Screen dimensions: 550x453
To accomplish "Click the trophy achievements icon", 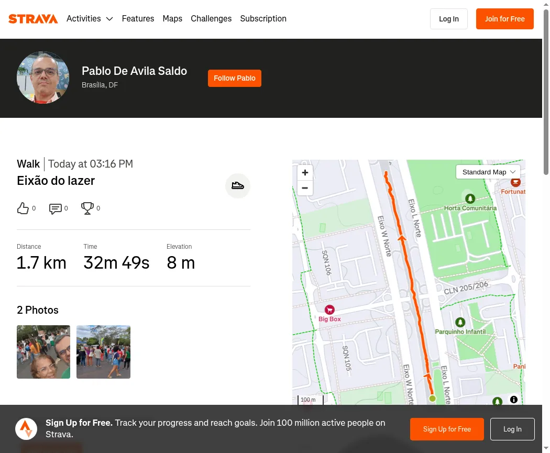I will [87, 208].
